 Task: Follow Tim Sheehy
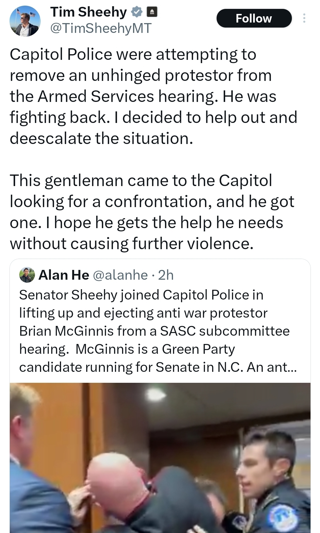click(x=254, y=18)
